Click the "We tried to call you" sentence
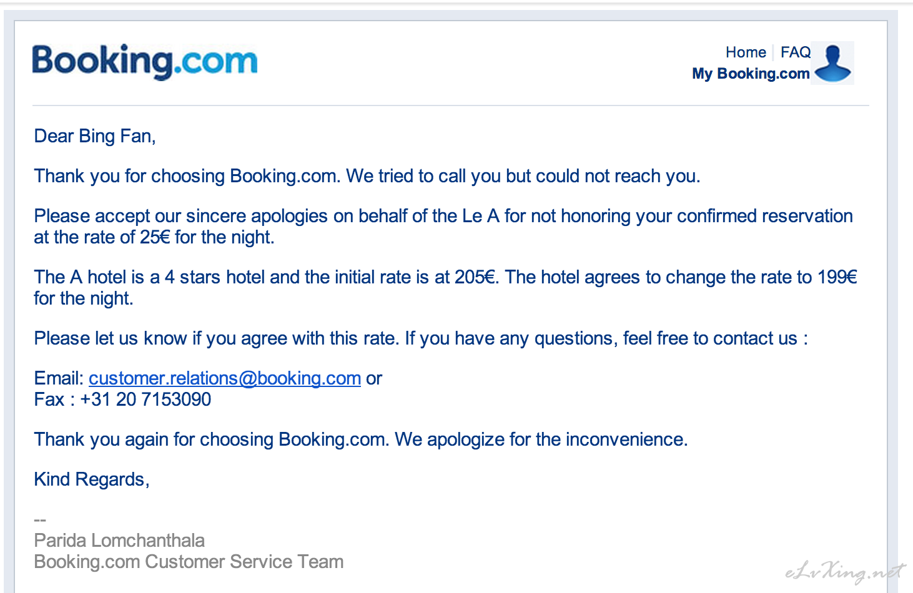The height and width of the screenshot is (593, 913). [523, 176]
